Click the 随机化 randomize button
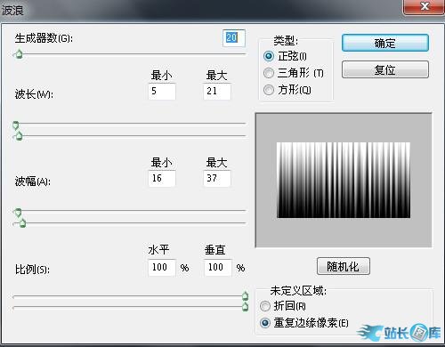Viewport: 445px width, 347px height. pyautogui.click(x=344, y=266)
